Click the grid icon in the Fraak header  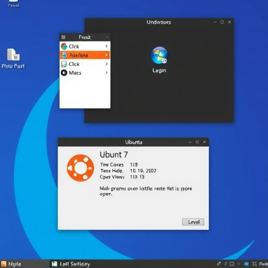click(63, 37)
